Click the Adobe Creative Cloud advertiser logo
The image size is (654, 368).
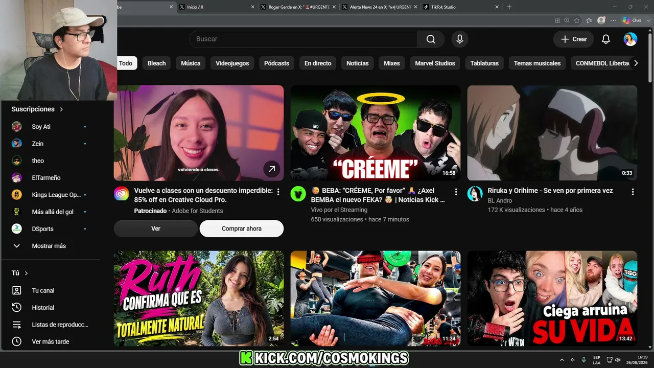pos(121,194)
